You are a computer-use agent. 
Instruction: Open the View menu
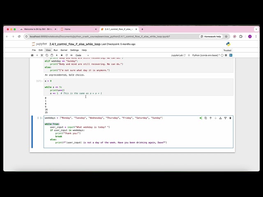tap(48, 50)
